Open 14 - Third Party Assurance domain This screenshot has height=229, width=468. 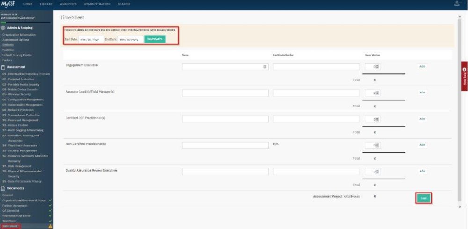[19, 145]
